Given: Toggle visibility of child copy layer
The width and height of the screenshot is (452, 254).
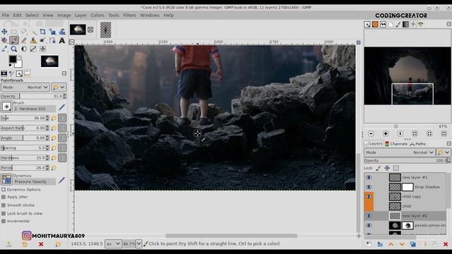Looking at the screenshot, I should tap(369, 196).
